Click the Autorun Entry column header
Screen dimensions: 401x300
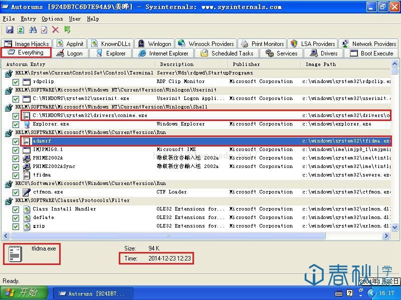pyautogui.click(x=79, y=64)
